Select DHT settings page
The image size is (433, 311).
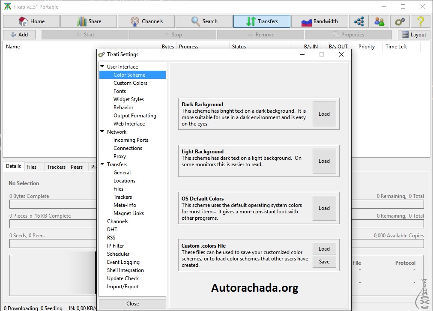click(112, 230)
